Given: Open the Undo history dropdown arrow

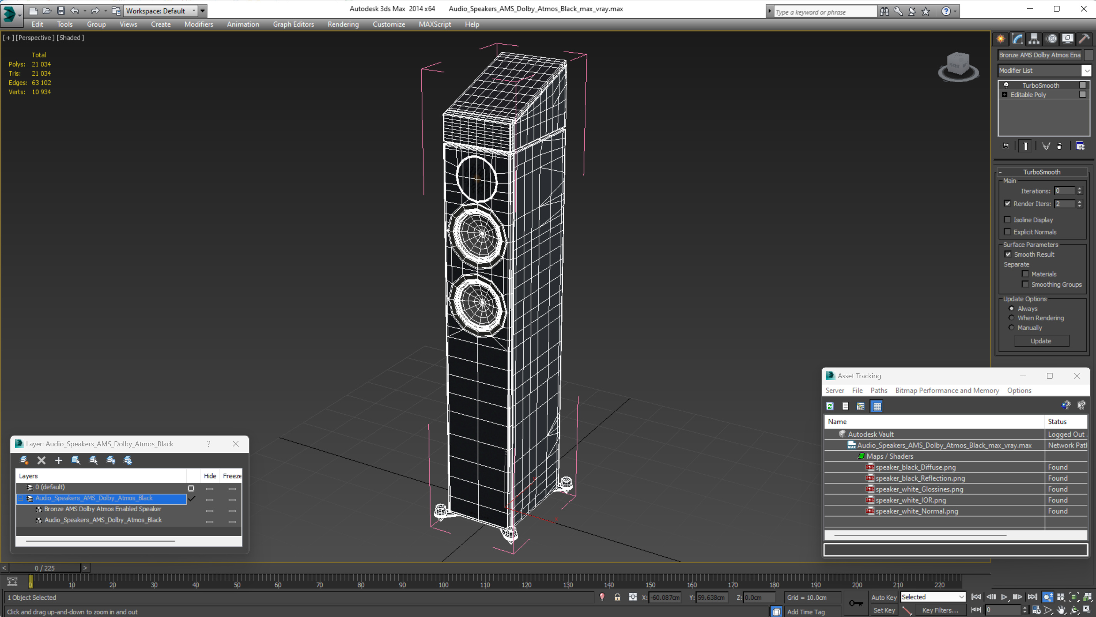Looking at the screenshot, I should coord(85,11).
